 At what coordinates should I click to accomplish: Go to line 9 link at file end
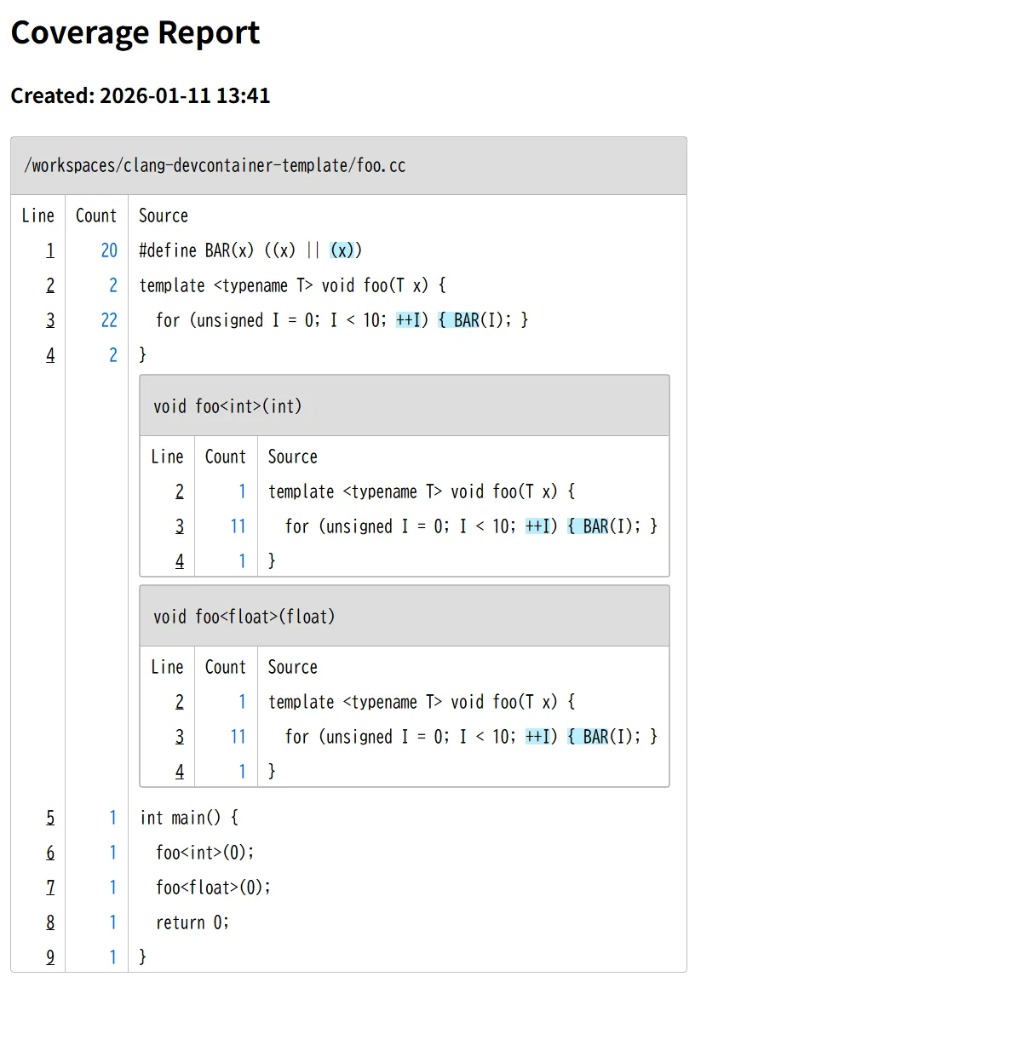pos(50,957)
